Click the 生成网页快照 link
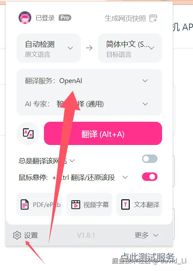Screen dimensions: 193x271 click(x=125, y=18)
